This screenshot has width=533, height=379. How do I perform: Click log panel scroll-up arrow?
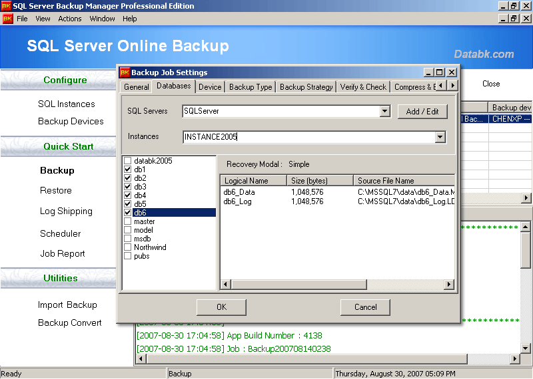coord(525,227)
